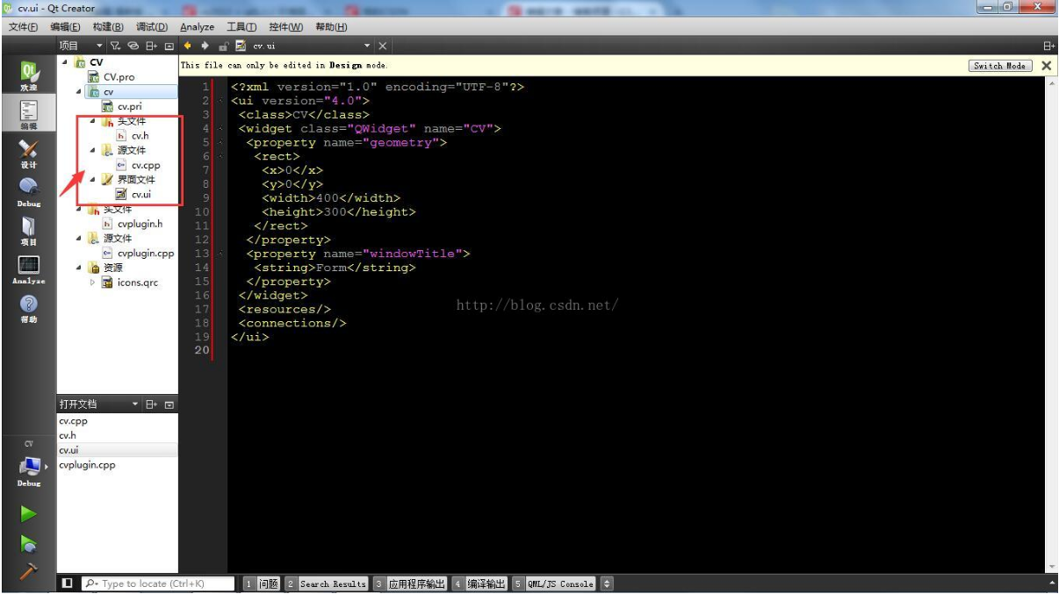Collapse the top-level CV project node
1059x594 pixels.
(64, 62)
